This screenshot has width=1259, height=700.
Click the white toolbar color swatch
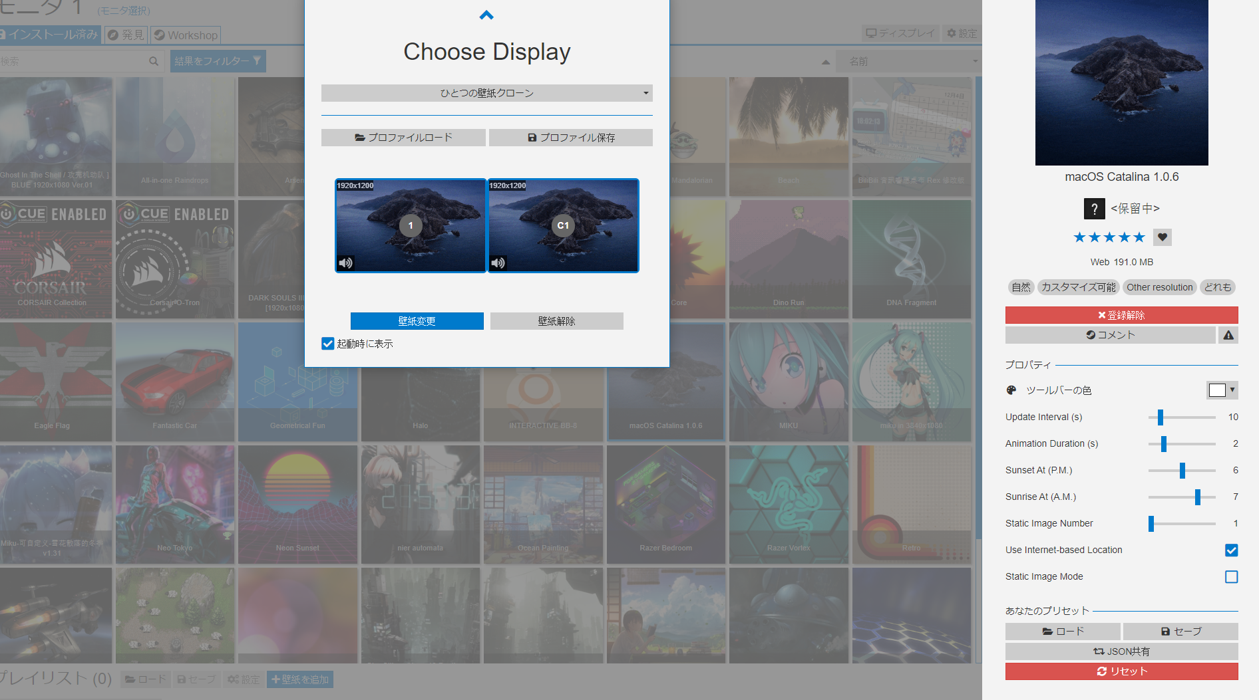(1217, 390)
